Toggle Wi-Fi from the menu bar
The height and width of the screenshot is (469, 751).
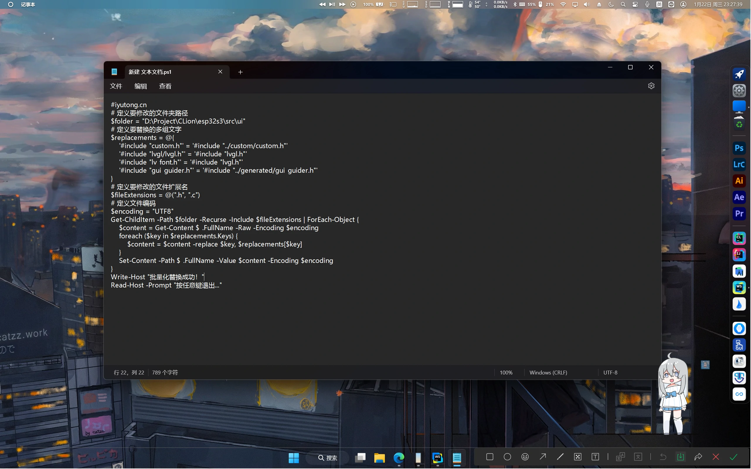coord(563,4)
